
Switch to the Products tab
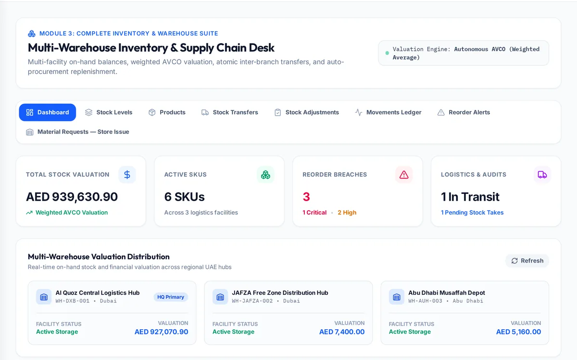coord(167,112)
